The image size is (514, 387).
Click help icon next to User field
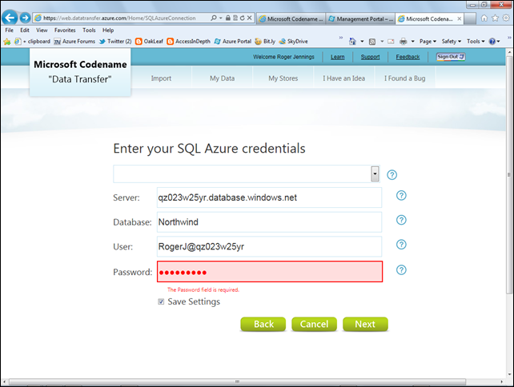point(401,245)
